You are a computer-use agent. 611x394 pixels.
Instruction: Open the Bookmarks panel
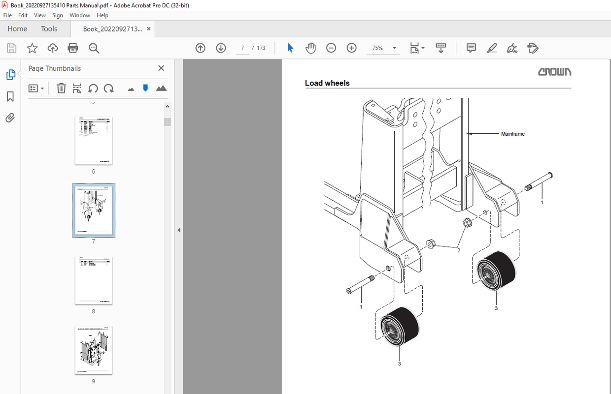(x=10, y=96)
